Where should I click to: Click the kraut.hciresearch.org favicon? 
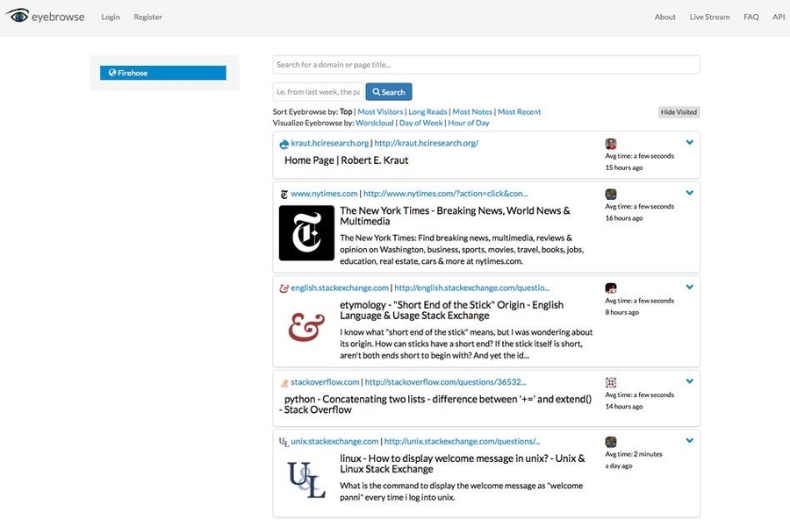(x=282, y=143)
